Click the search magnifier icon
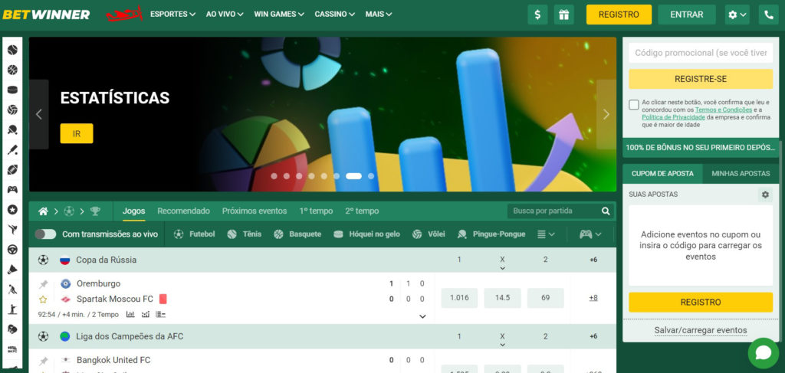This screenshot has height=373, width=785. tap(606, 211)
